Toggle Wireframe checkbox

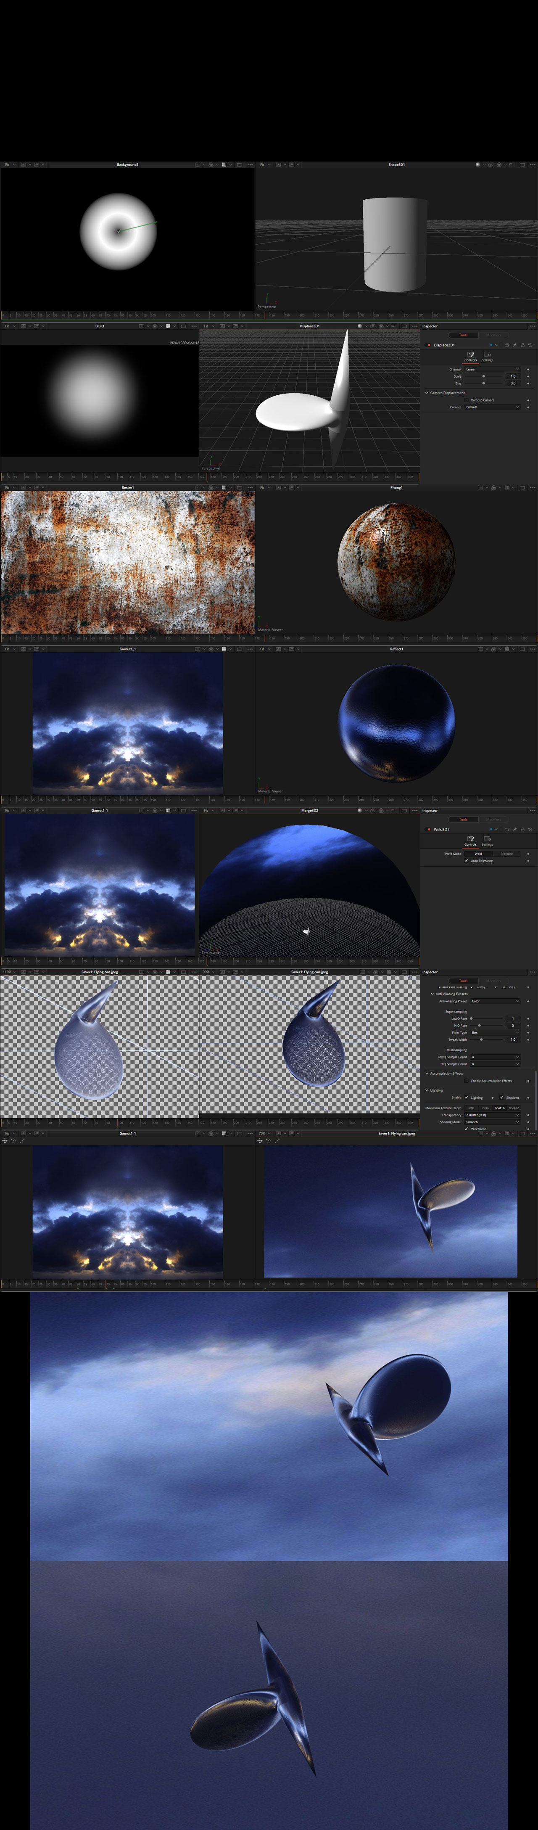pyautogui.click(x=466, y=1129)
